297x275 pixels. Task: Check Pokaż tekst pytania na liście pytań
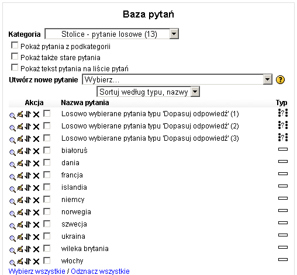(15, 68)
